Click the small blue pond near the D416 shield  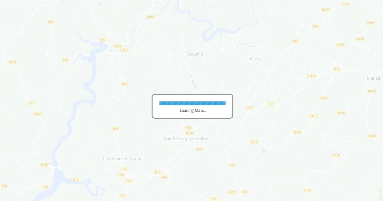(263, 150)
